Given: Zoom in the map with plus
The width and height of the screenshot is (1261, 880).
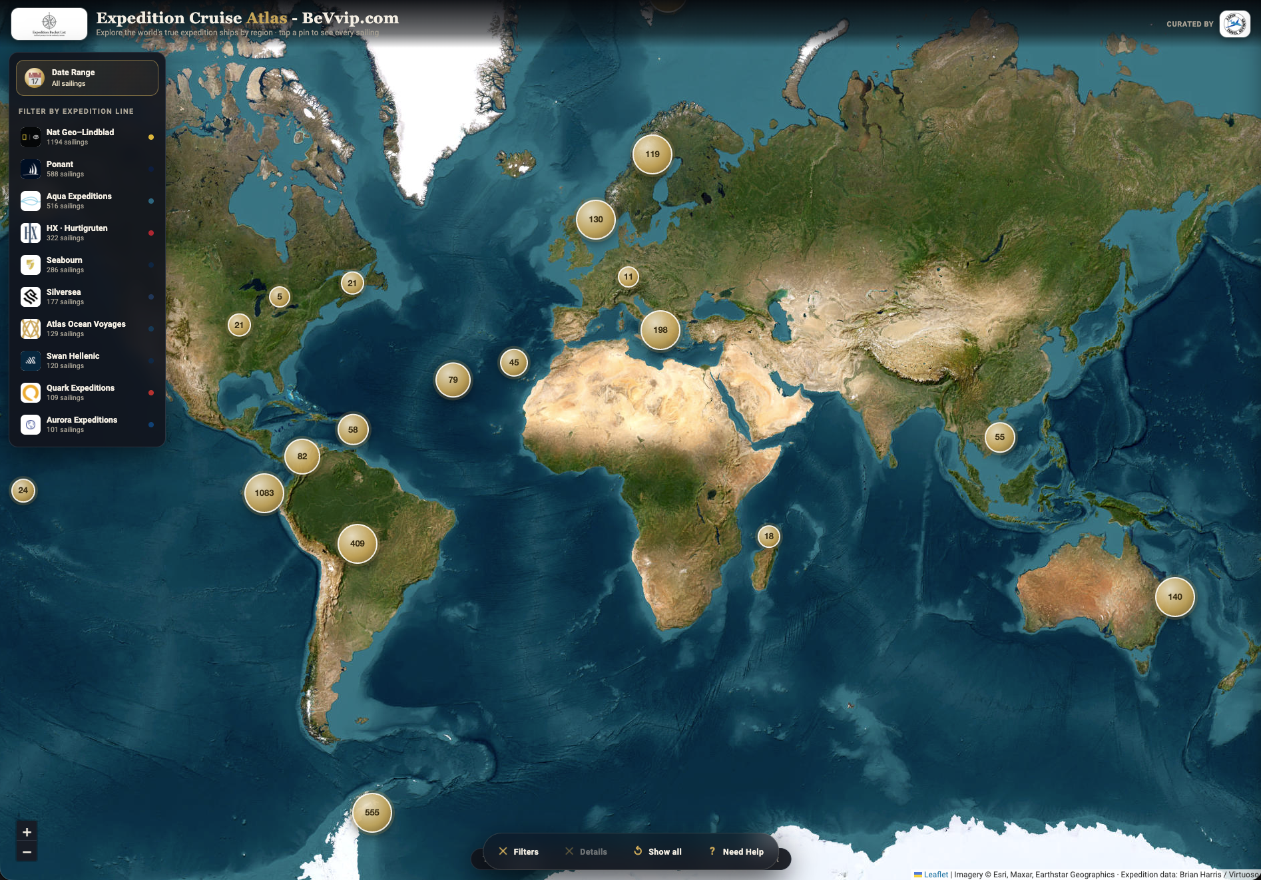Looking at the screenshot, I should pyautogui.click(x=27, y=832).
